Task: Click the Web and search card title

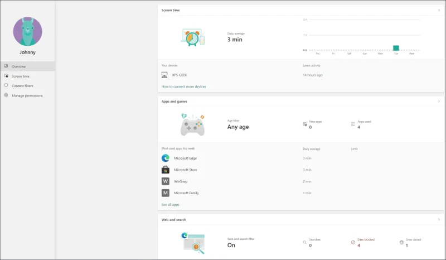Action: tap(174, 220)
